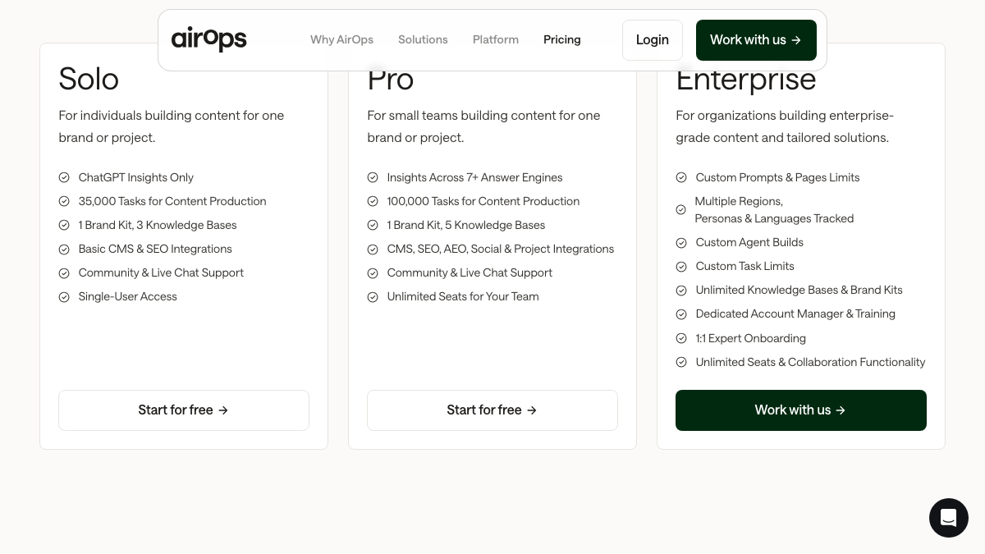The image size is (985, 554).
Task: Click checkmark beside 1 Brand Kit, 5 Knowledge Bases
Action: coord(373,225)
